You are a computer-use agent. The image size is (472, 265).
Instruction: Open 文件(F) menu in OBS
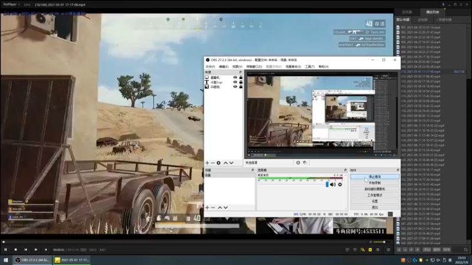coord(210,67)
